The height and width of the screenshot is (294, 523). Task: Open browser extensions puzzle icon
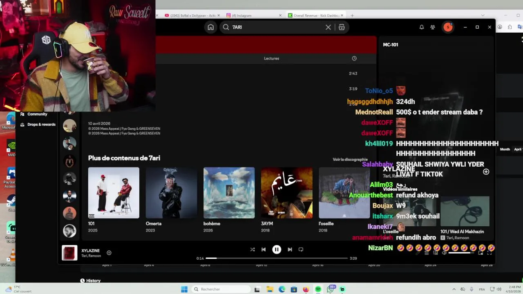(510, 27)
